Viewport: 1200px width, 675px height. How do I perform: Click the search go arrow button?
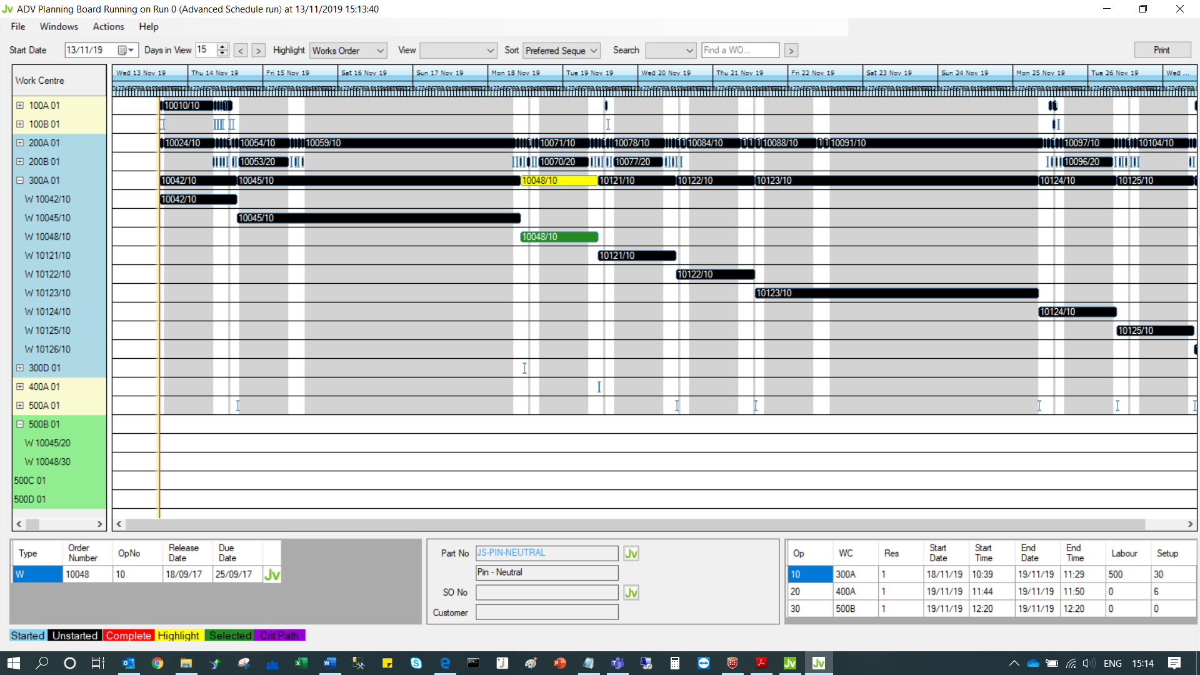[x=791, y=51]
